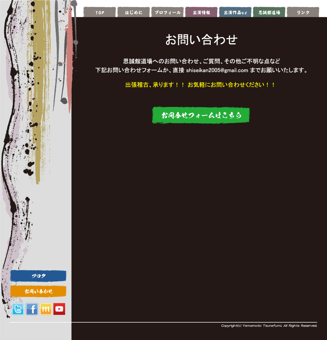The width and height of the screenshot is (327, 340).
Task: Open the blue ブログ sidebar button
Action: point(38,276)
